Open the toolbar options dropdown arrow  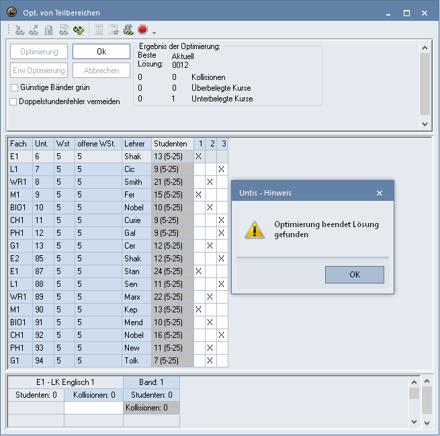click(x=154, y=33)
